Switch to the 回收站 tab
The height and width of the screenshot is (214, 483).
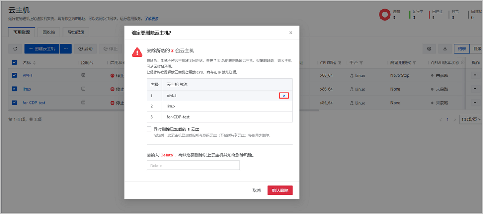tap(49, 32)
